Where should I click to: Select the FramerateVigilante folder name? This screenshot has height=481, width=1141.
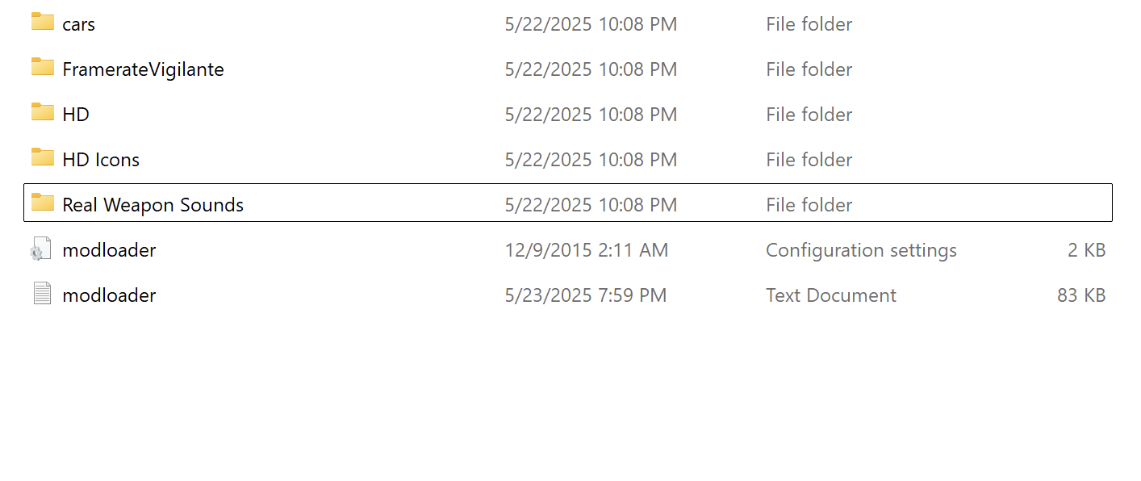coord(143,70)
